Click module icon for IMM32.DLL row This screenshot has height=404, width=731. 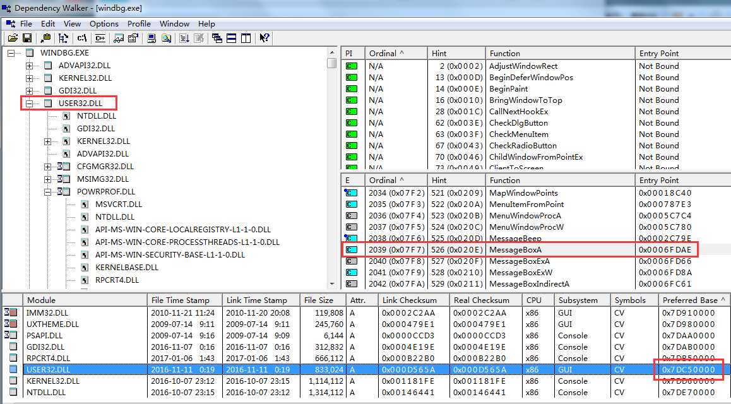click(x=11, y=312)
